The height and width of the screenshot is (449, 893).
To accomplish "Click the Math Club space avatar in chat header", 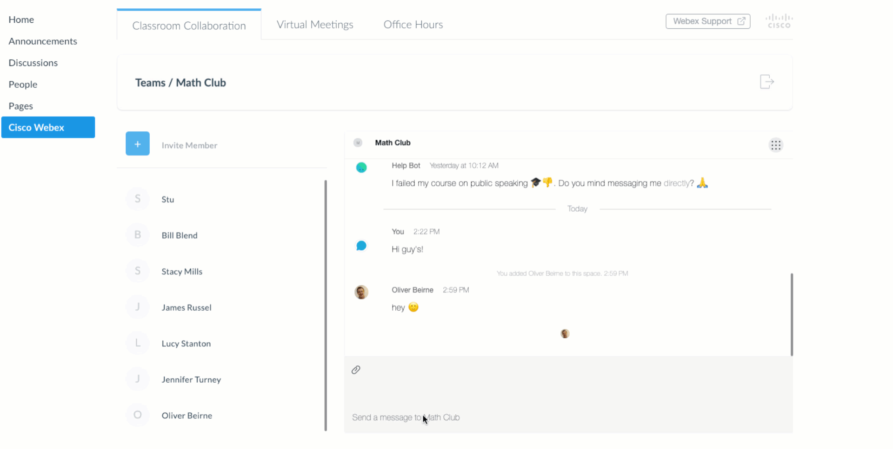I will coord(358,143).
